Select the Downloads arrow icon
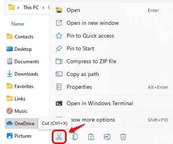This screenshot has height=144, width=173. 10,74
